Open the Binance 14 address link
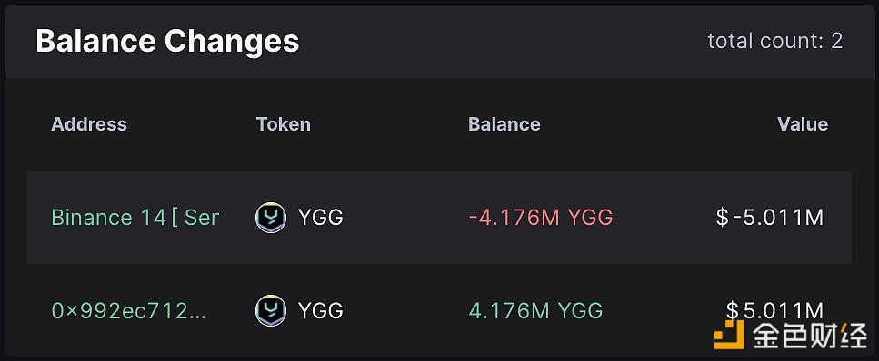The image size is (879, 361). [x=135, y=217]
